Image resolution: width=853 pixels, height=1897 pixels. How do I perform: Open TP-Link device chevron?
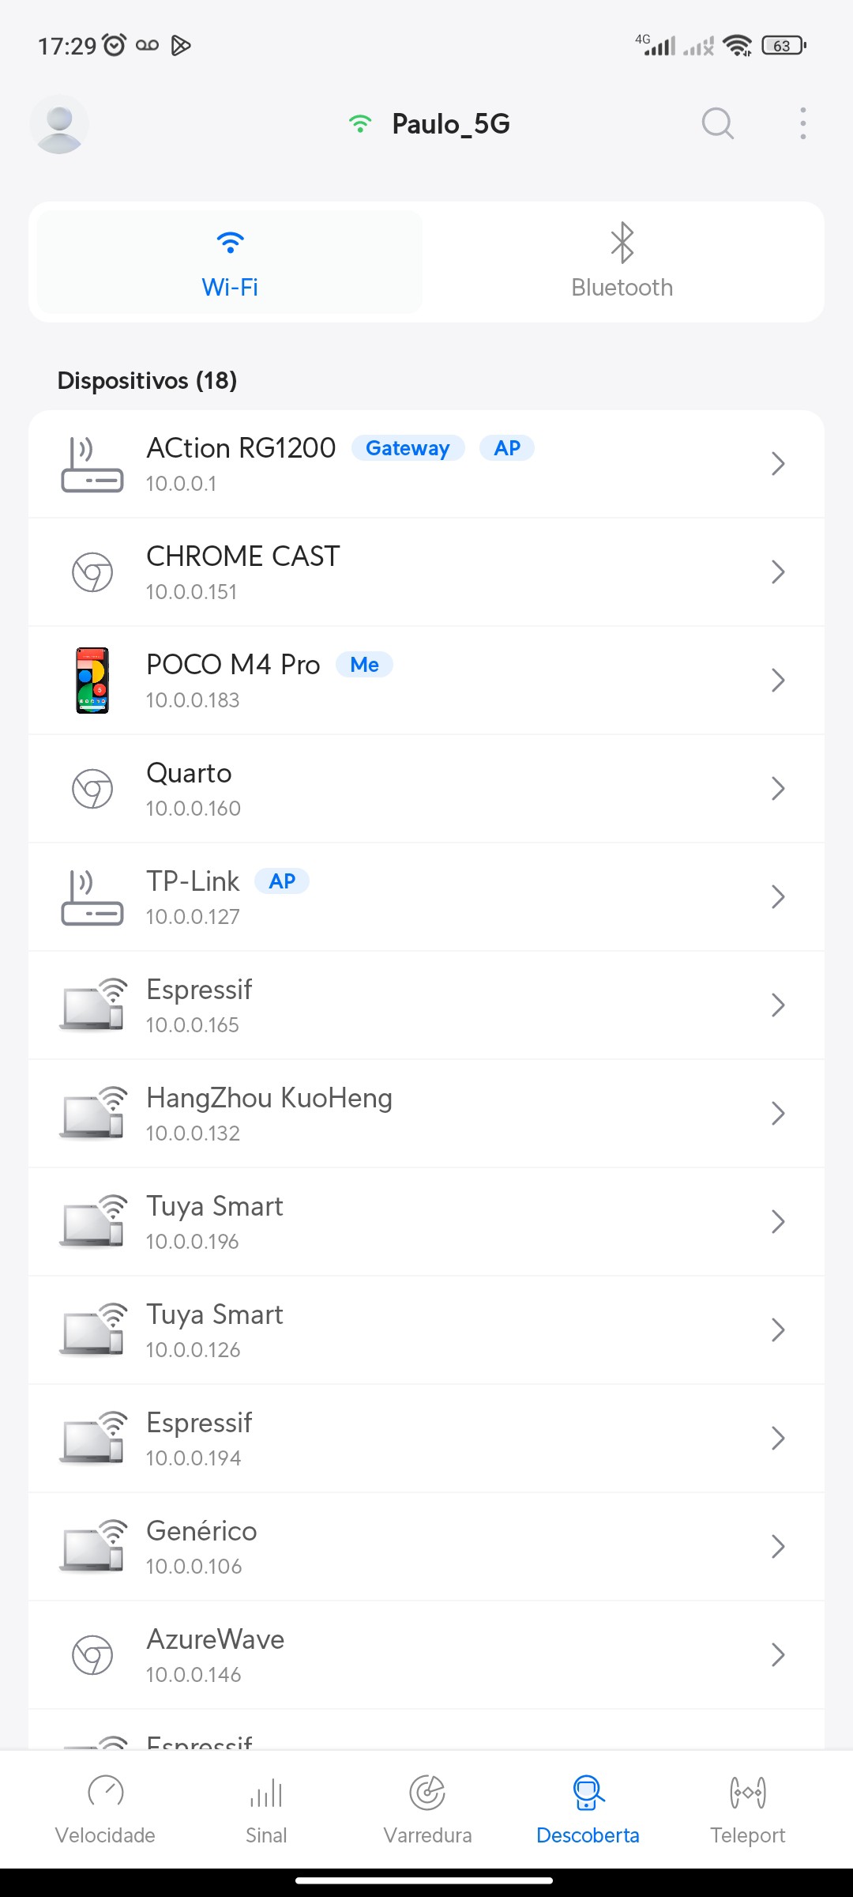pos(777,897)
